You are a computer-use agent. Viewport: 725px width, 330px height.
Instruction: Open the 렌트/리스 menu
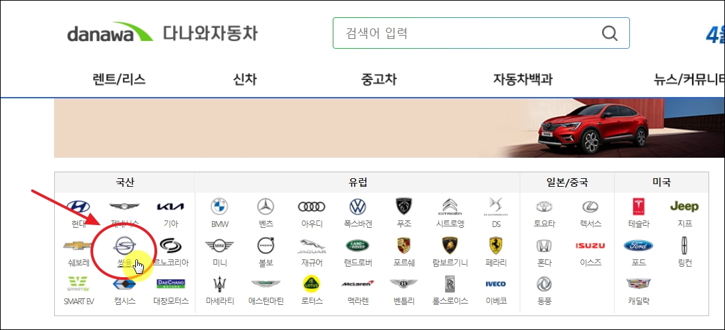tap(120, 79)
